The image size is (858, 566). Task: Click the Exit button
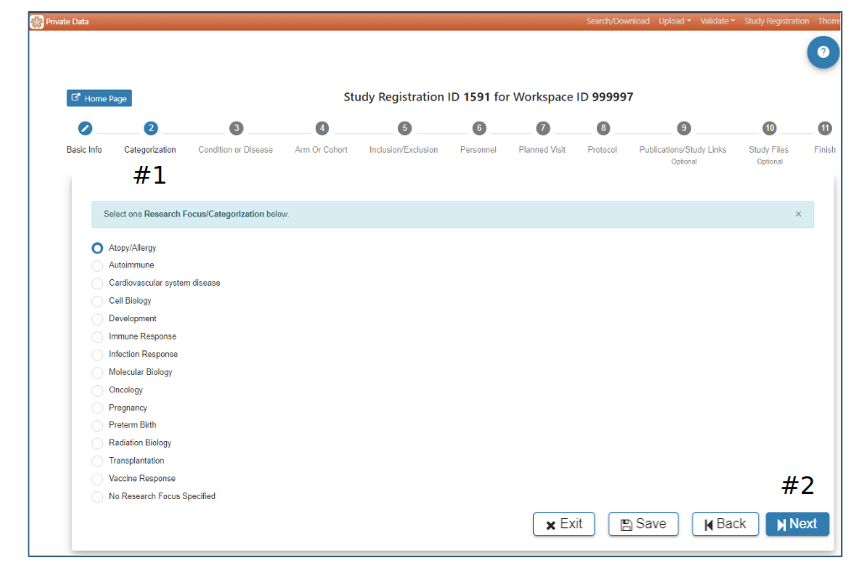(x=564, y=524)
